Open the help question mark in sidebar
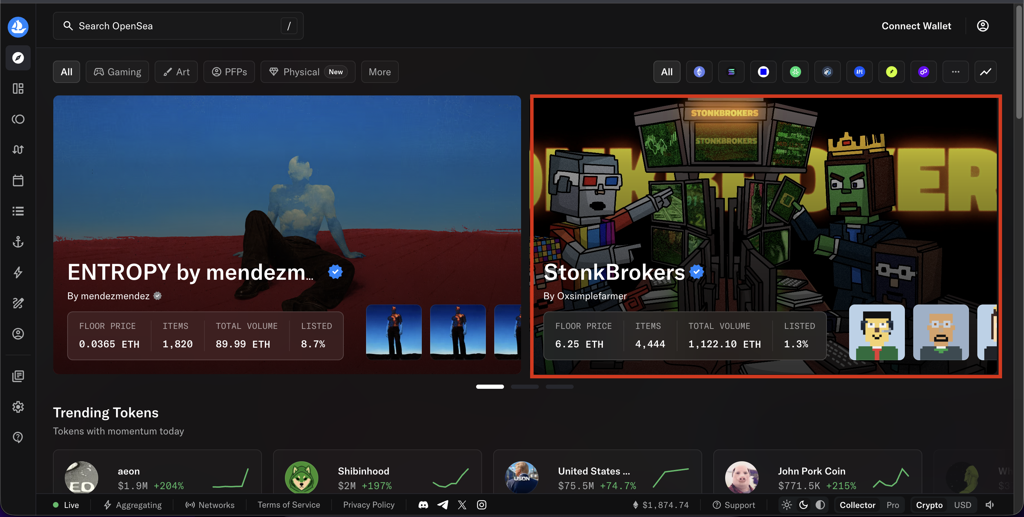This screenshot has width=1024, height=517. point(18,437)
